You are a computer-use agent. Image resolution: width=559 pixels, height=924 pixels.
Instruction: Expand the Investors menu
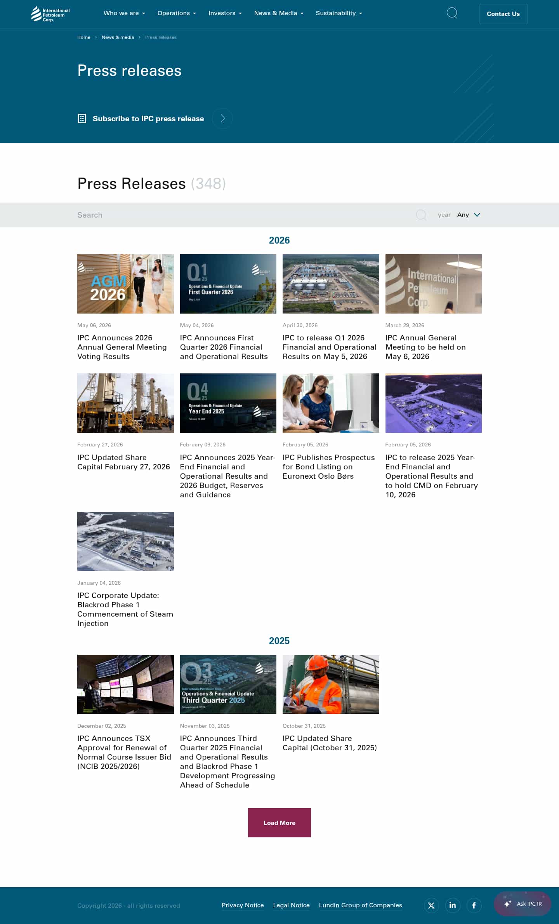click(225, 13)
